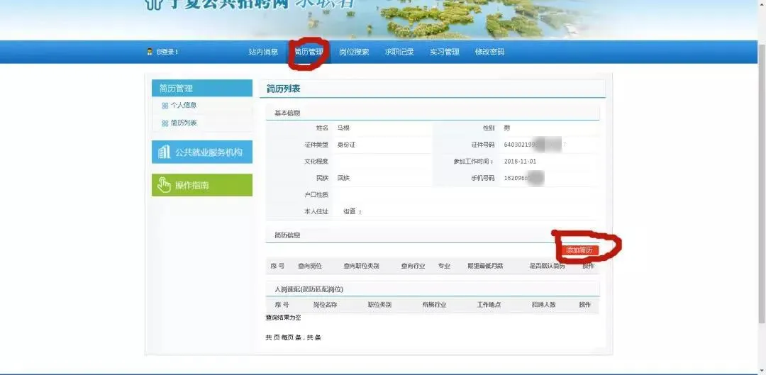Select 简历列表 in the sidebar
Image resolution: width=766 pixels, height=375 pixels.
point(184,123)
